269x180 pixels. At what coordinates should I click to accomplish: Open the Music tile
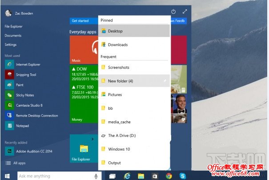pos(84,50)
